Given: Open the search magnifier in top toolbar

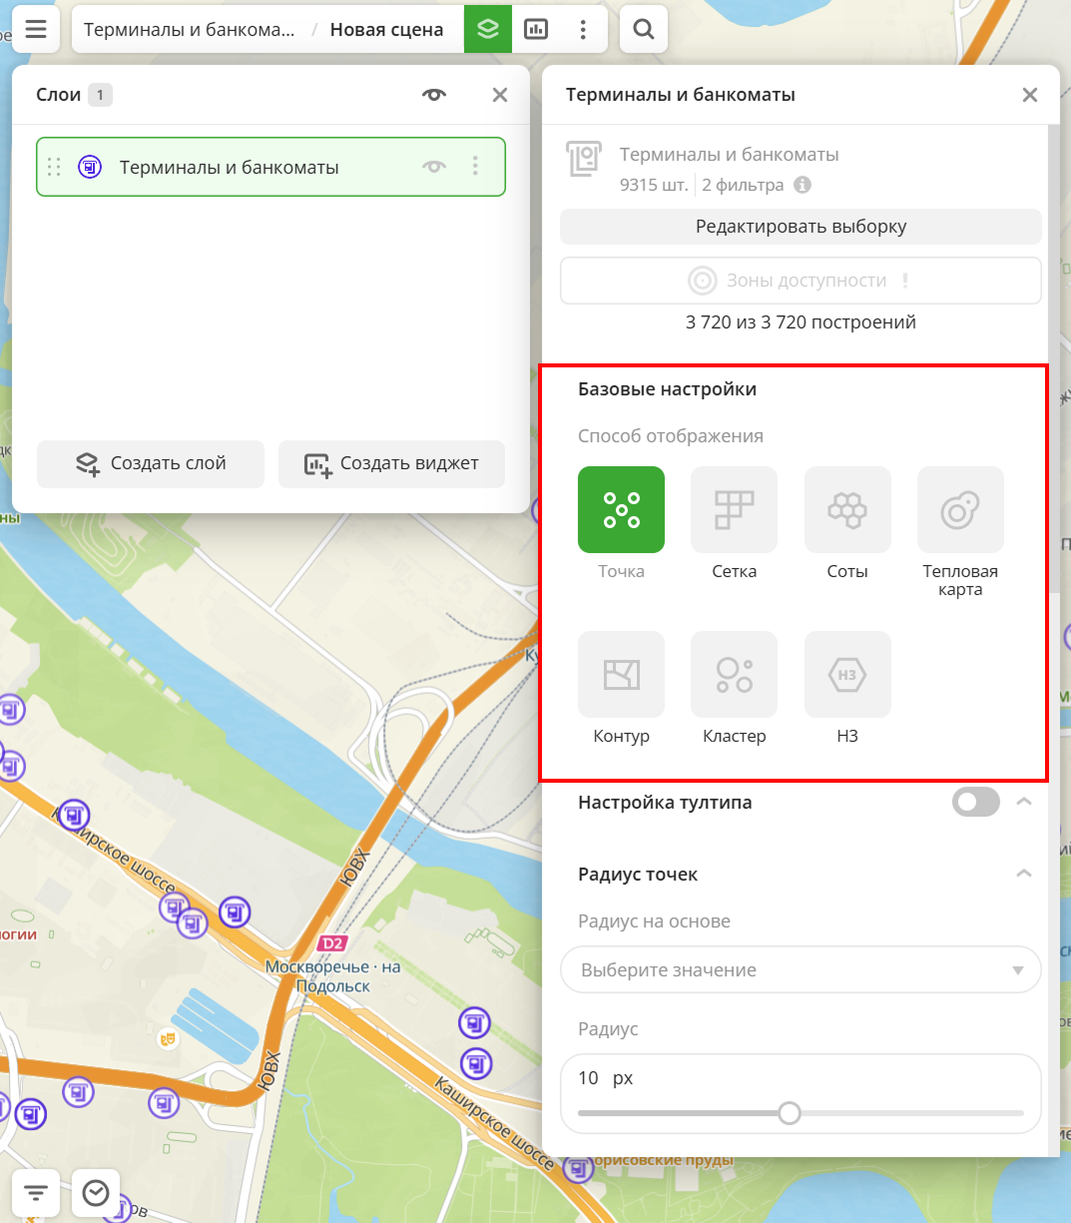Looking at the screenshot, I should [644, 30].
